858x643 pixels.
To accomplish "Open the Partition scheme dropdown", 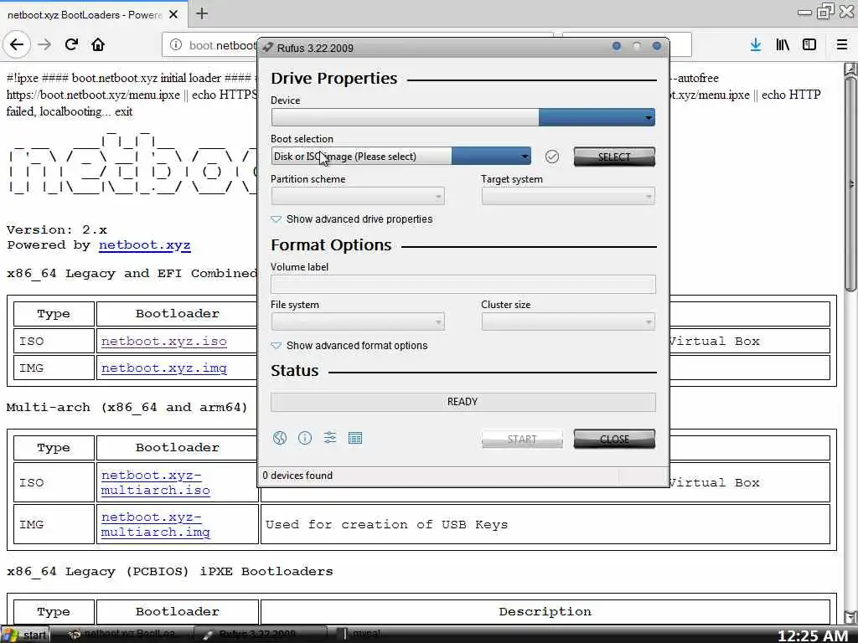I will click(358, 196).
